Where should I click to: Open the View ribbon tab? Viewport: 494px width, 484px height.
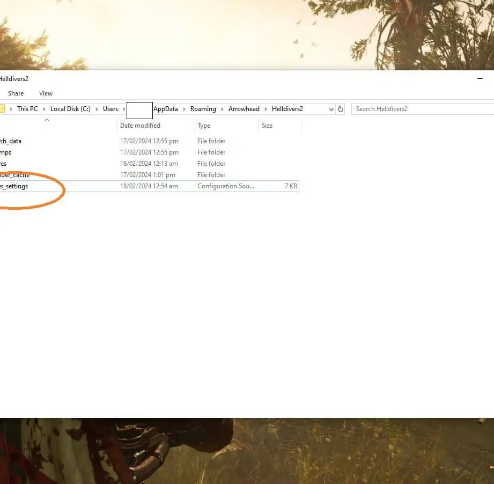46,93
